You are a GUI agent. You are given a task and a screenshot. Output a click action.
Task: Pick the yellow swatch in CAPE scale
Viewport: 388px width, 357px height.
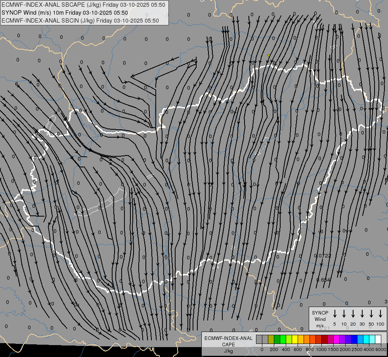(x=295, y=339)
